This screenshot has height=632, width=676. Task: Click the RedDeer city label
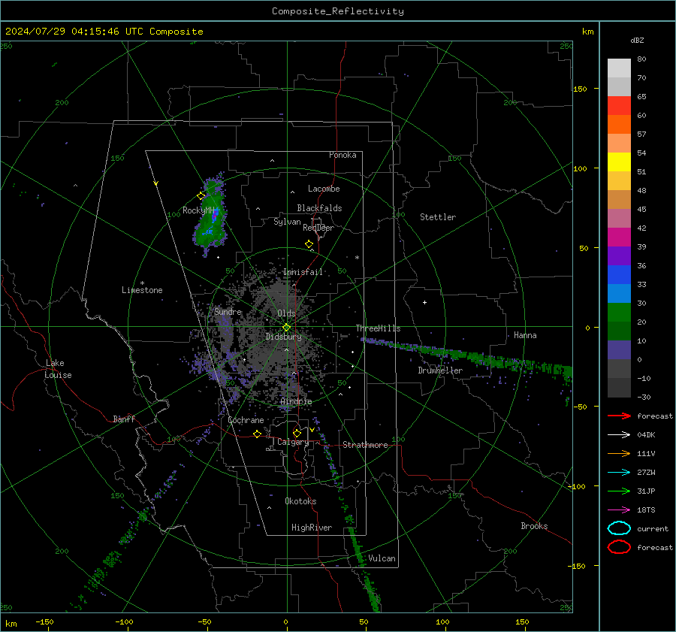pyautogui.click(x=318, y=228)
